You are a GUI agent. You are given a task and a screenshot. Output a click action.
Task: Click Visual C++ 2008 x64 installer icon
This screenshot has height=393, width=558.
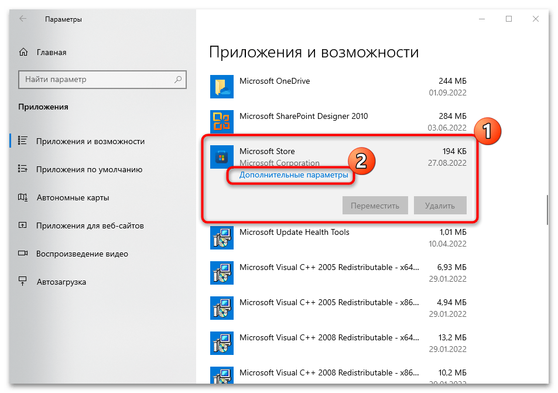pyautogui.click(x=222, y=343)
